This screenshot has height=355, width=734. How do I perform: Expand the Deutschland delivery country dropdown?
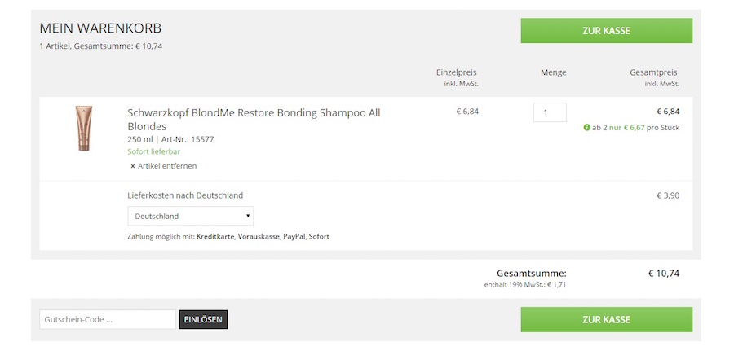(x=190, y=216)
